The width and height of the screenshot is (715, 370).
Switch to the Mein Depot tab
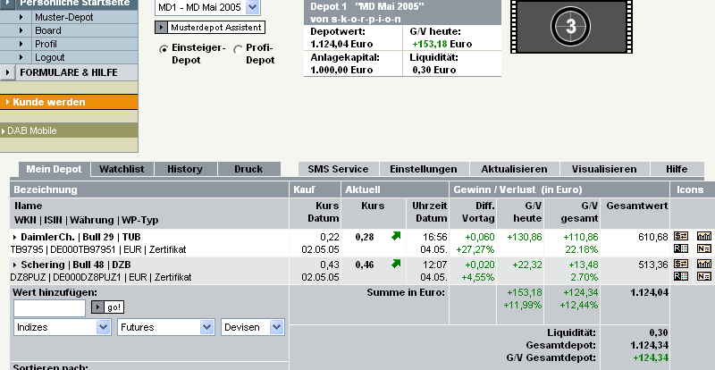pyautogui.click(x=55, y=169)
